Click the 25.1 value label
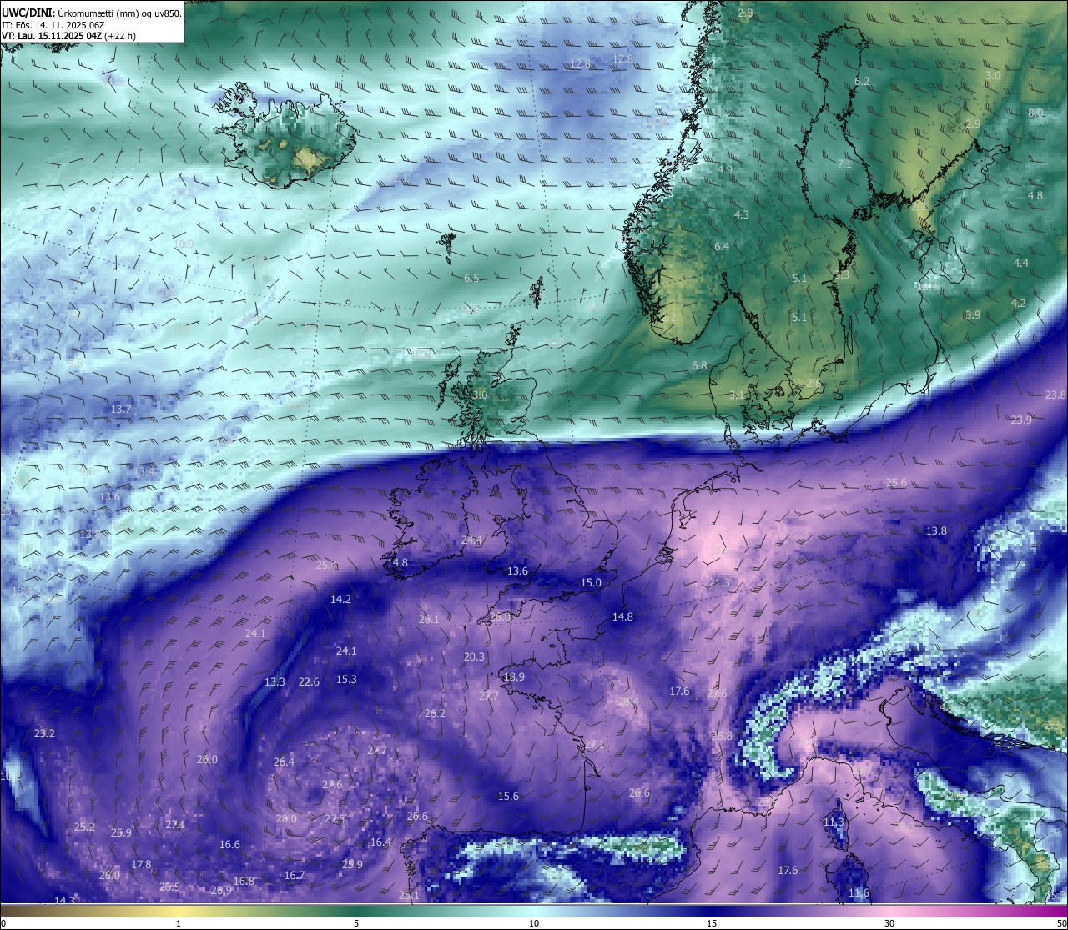 [409, 896]
